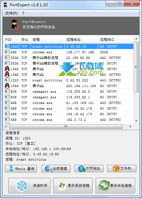Click the globe icon on 打开地址
This screenshot has height=198, width=142.
pyautogui.click(x=82, y=169)
